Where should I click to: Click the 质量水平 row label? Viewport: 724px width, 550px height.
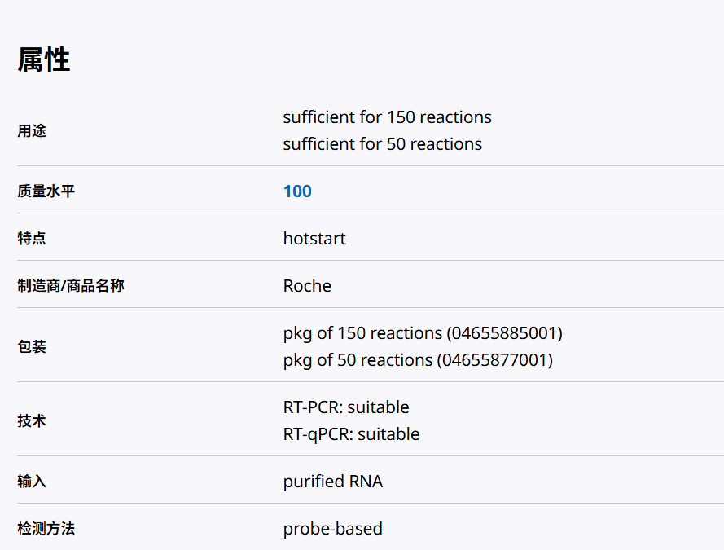46,191
